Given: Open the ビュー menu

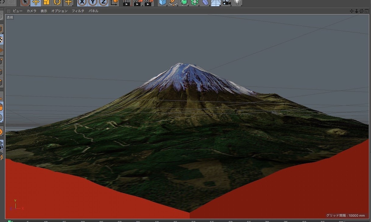Looking at the screenshot, I should (x=18, y=11).
